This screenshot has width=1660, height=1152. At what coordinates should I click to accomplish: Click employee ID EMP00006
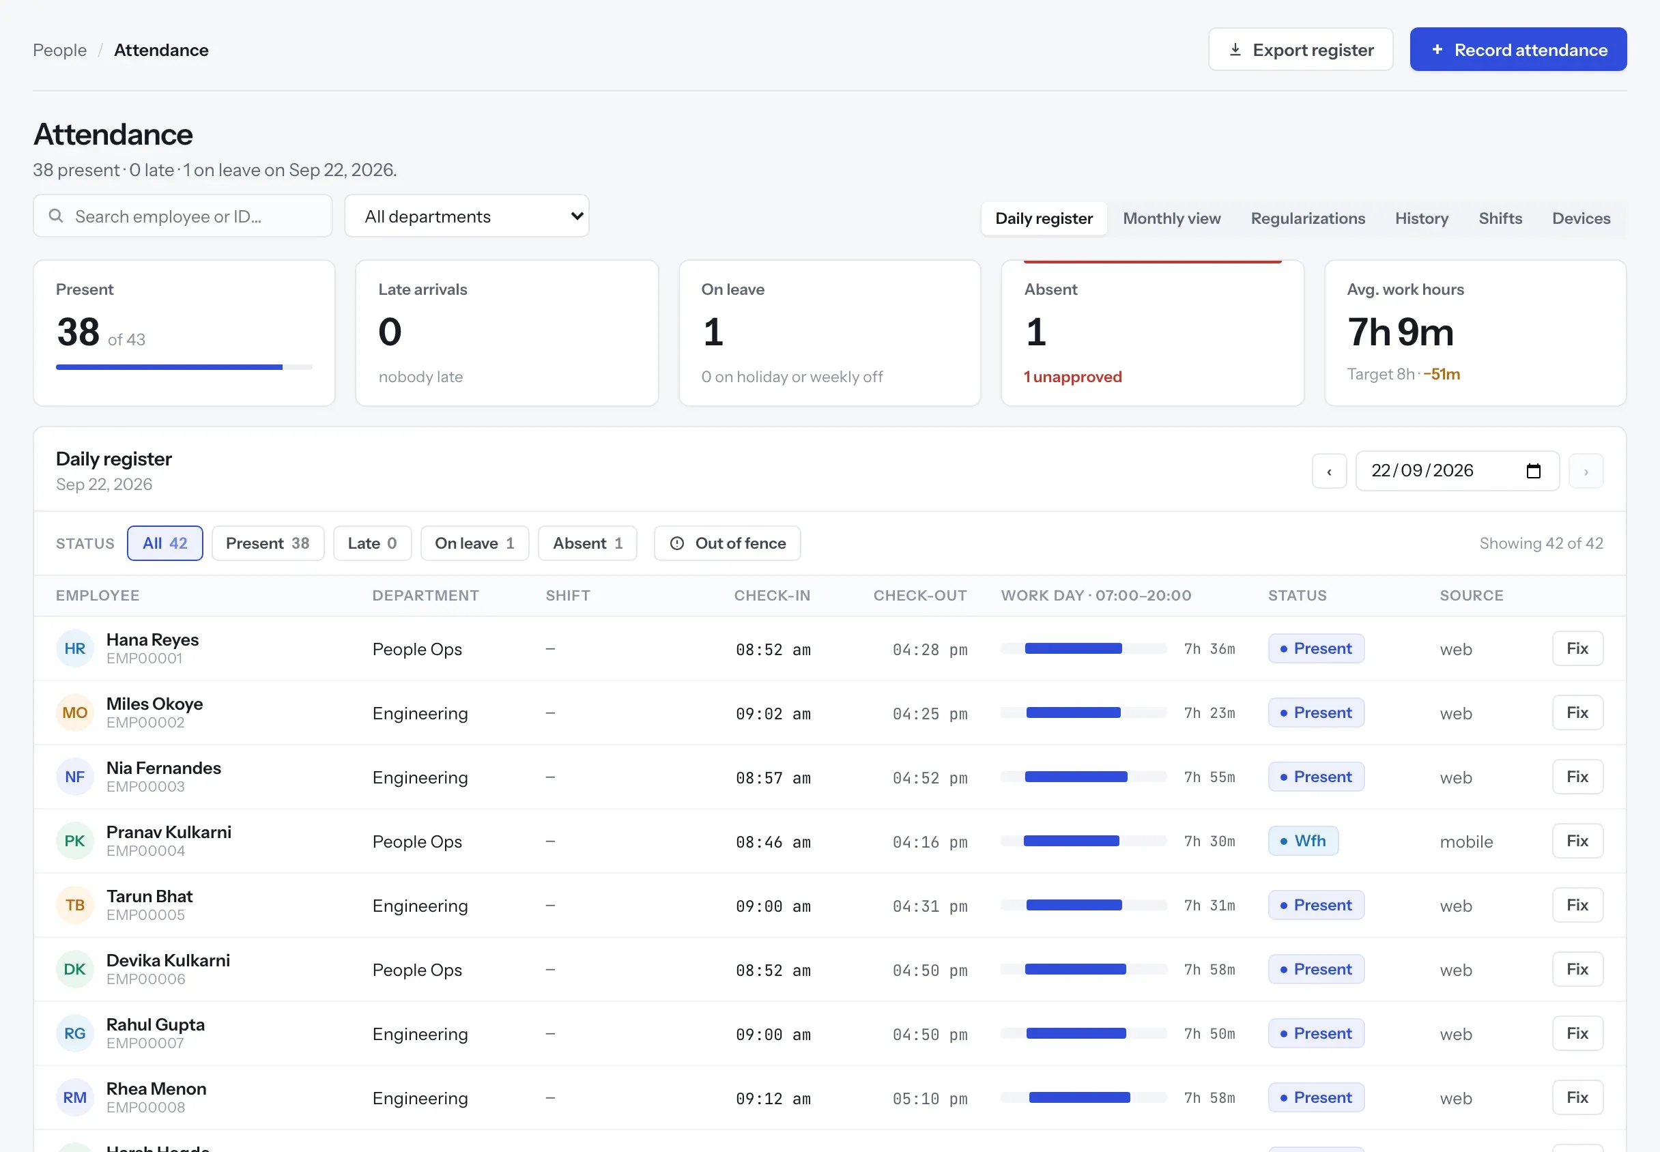coord(146,979)
